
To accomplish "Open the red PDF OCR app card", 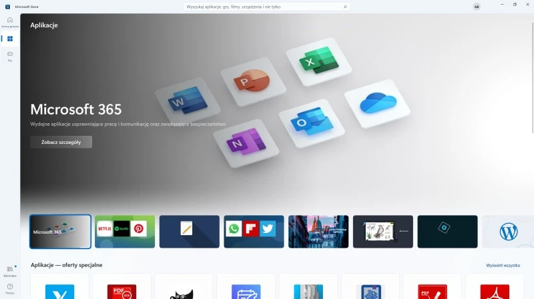I will pyautogui.click(x=121, y=287).
